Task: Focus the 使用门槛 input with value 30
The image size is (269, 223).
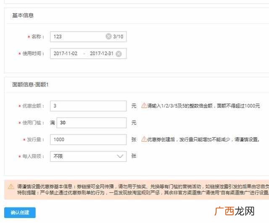Action: (92, 123)
